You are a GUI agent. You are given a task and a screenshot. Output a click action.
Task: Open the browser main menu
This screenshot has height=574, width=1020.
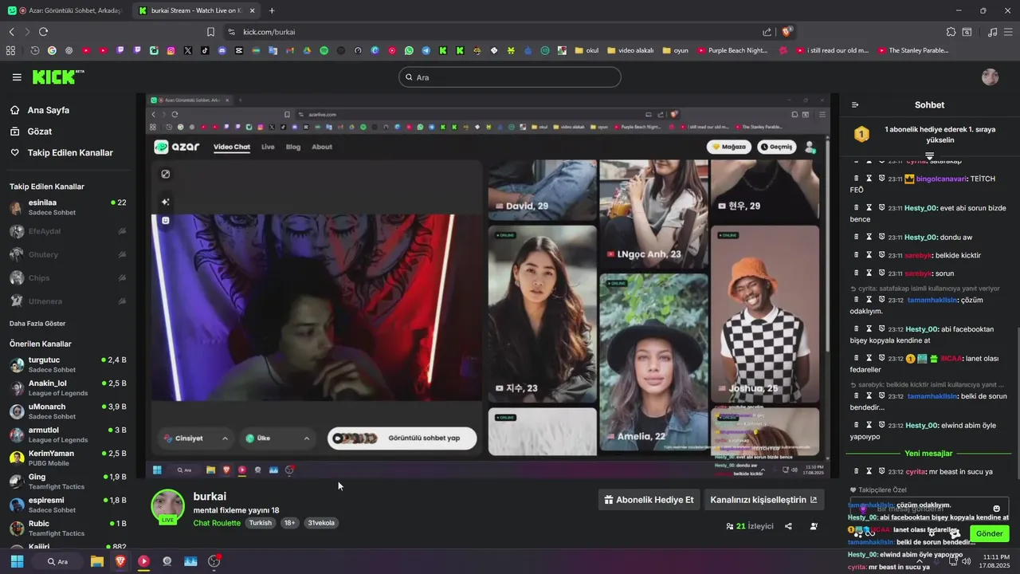pos(1009,32)
